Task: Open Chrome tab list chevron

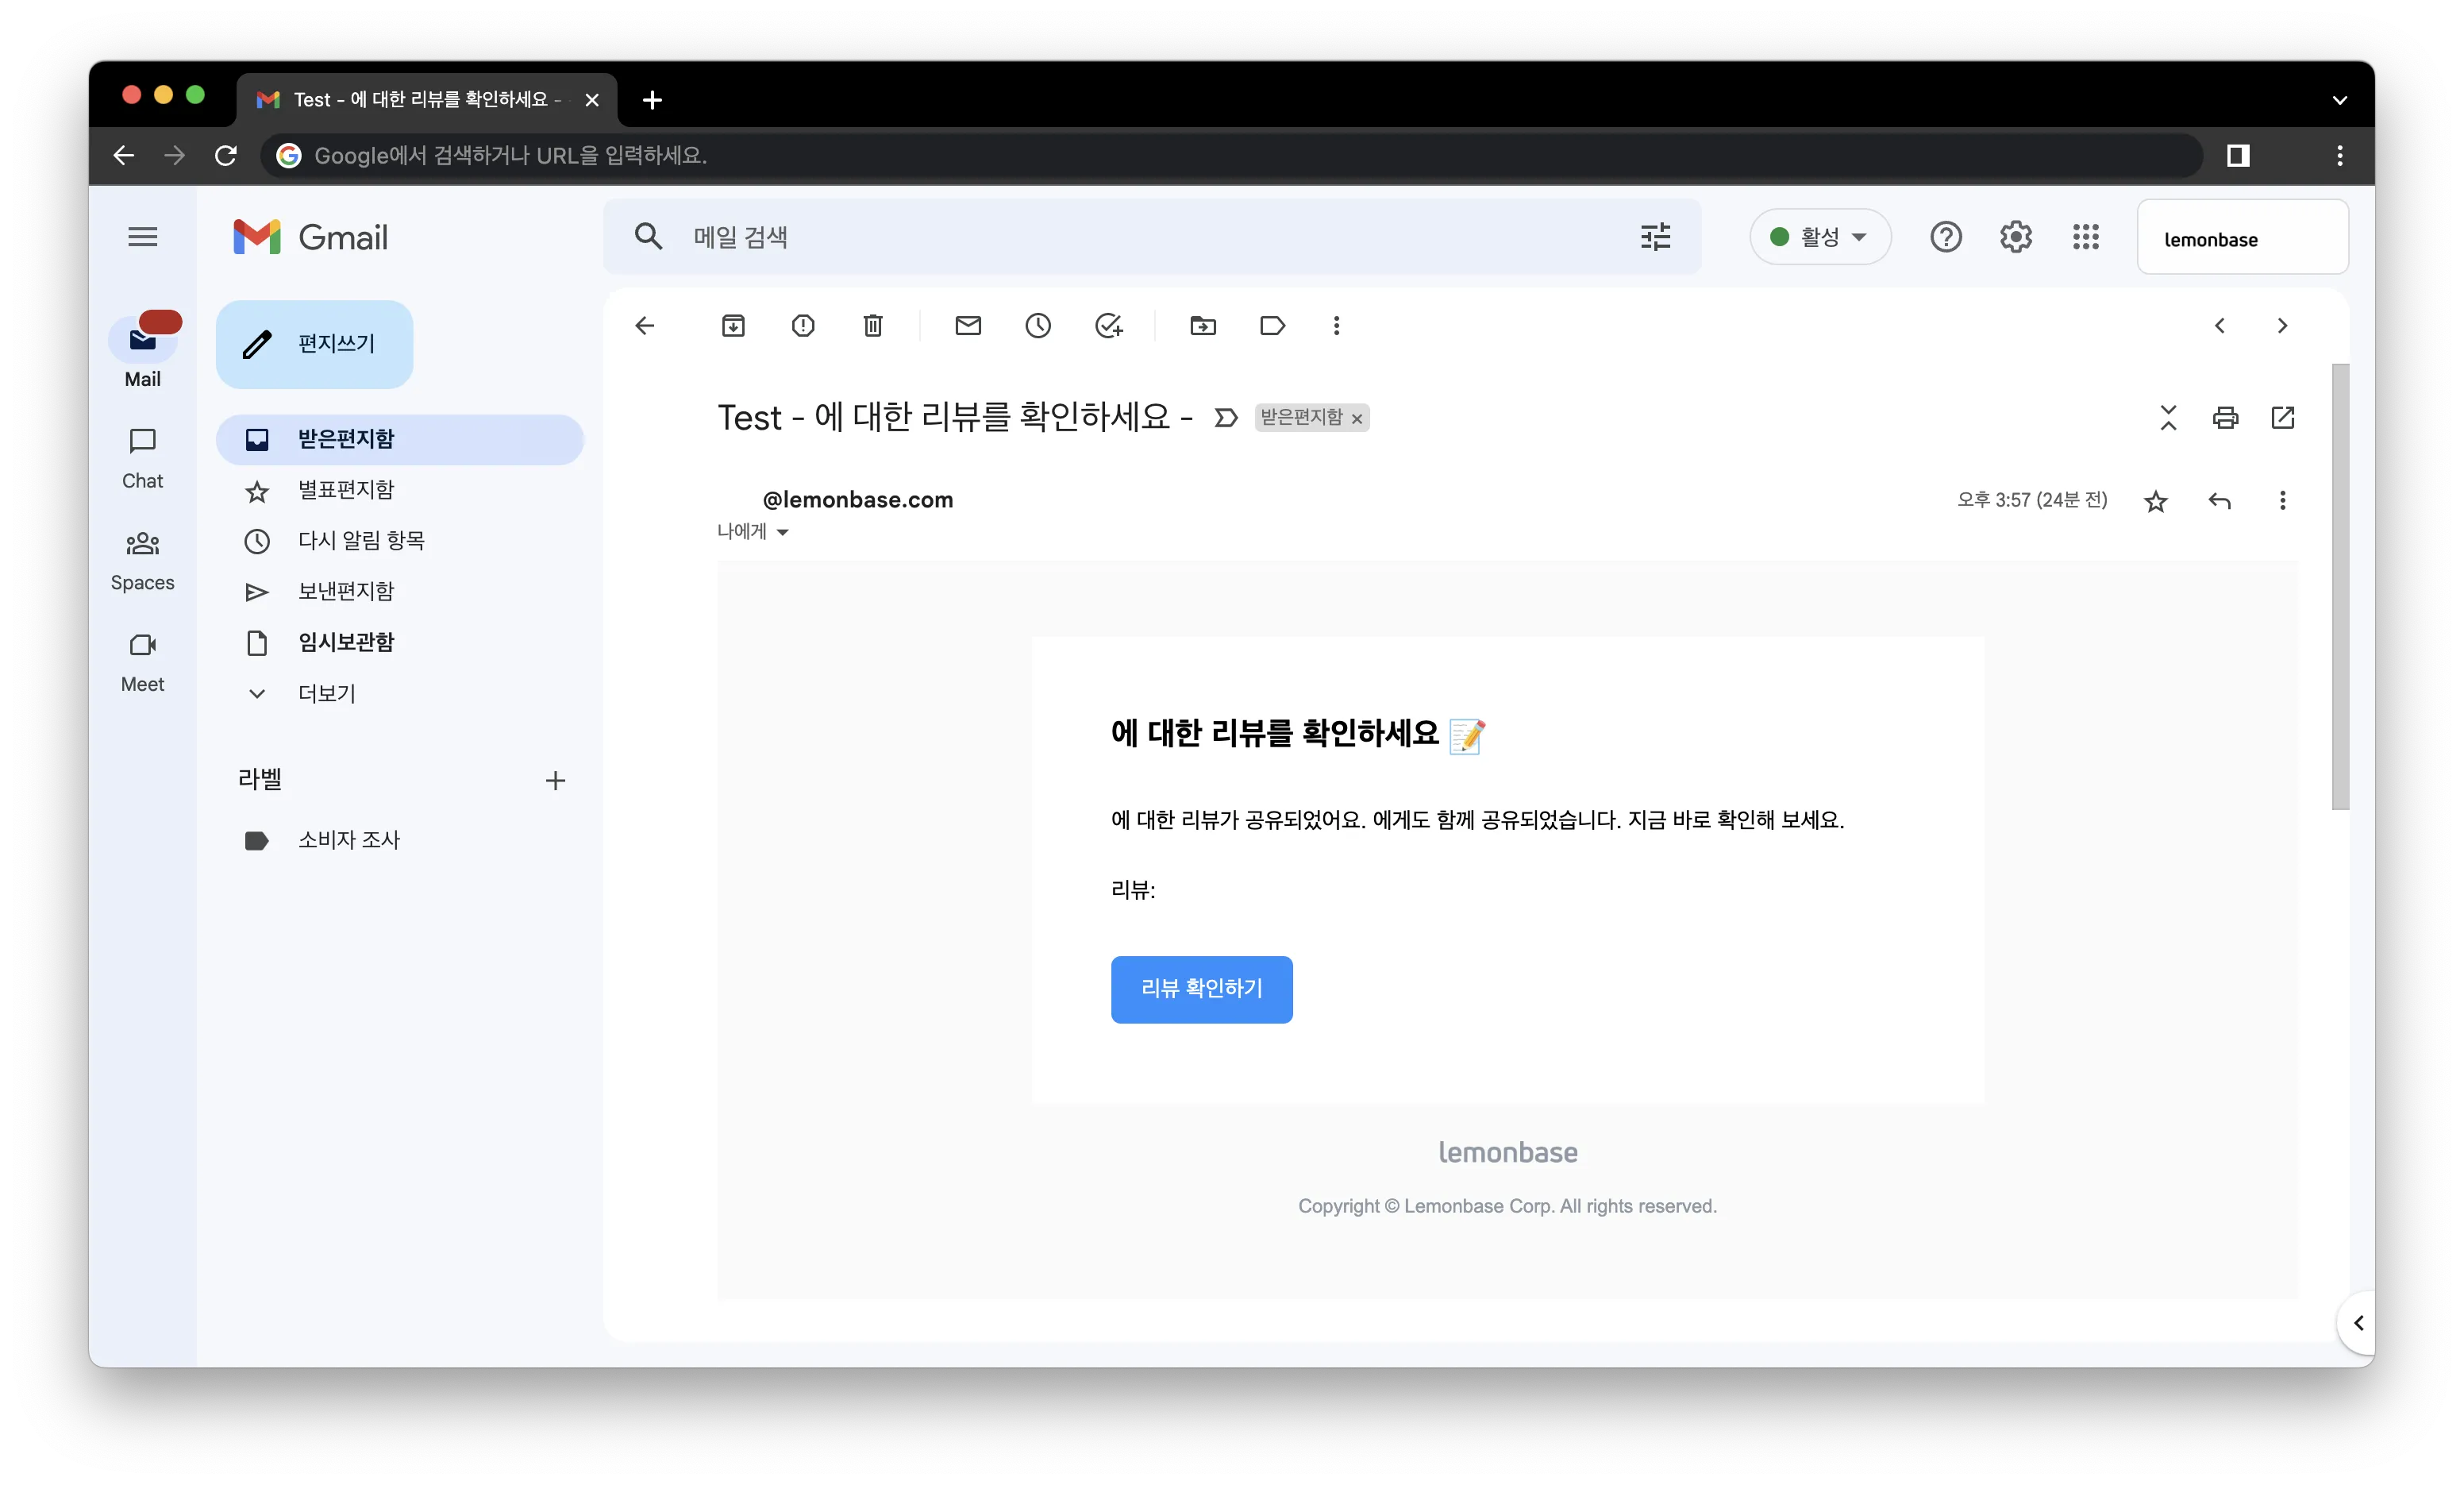Action: (x=2339, y=100)
